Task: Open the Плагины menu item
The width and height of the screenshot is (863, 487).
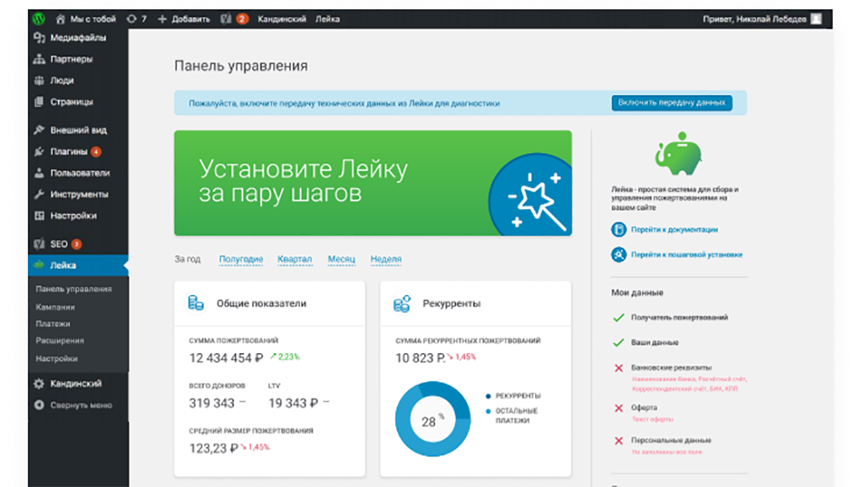Action: pyautogui.click(x=67, y=152)
